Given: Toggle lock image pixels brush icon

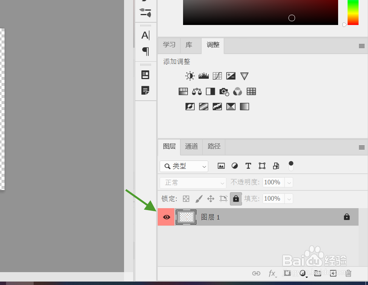Looking at the screenshot, I should pos(199,199).
